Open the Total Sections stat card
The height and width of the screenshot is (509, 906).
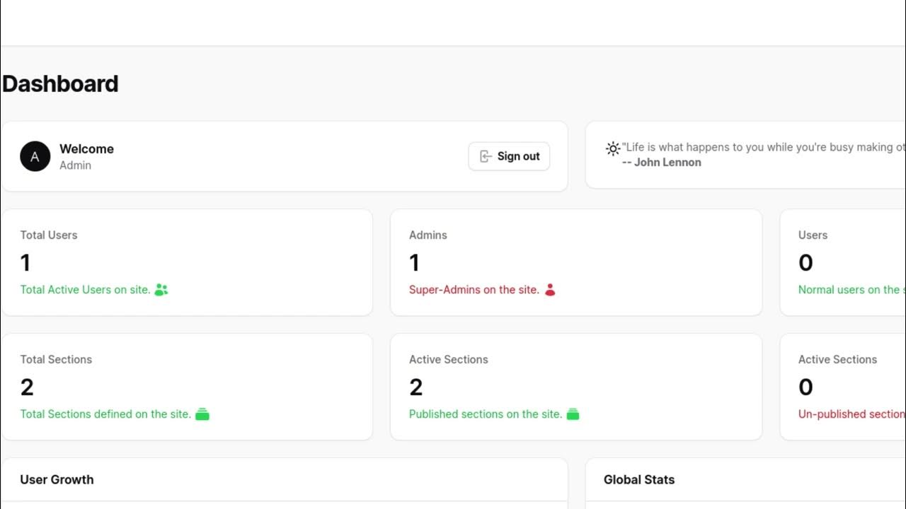coord(187,387)
